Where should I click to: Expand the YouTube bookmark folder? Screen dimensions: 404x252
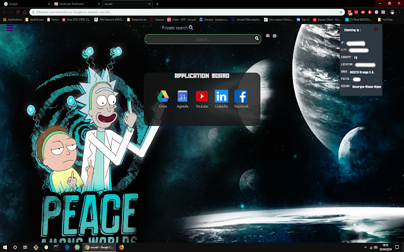tap(385, 20)
